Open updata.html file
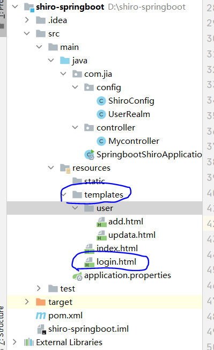This screenshot has height=350, width=214. 132,235
